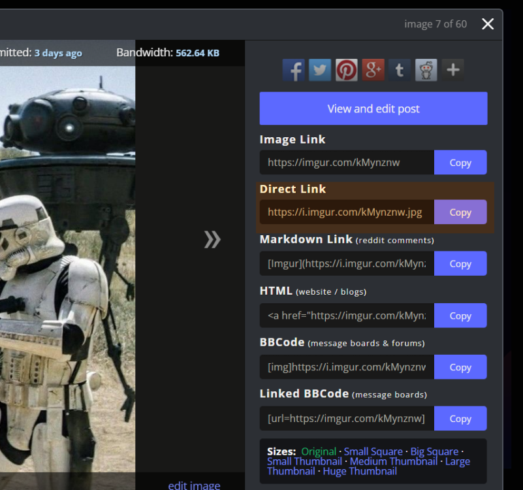Choose Small Square size
This screenshot has width=523, height=490.
(x=373, y=451)
